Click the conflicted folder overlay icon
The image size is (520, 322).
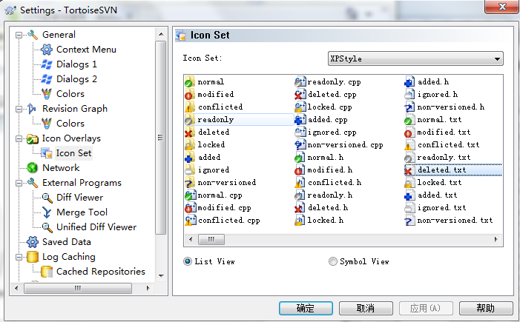coord(189,107)
